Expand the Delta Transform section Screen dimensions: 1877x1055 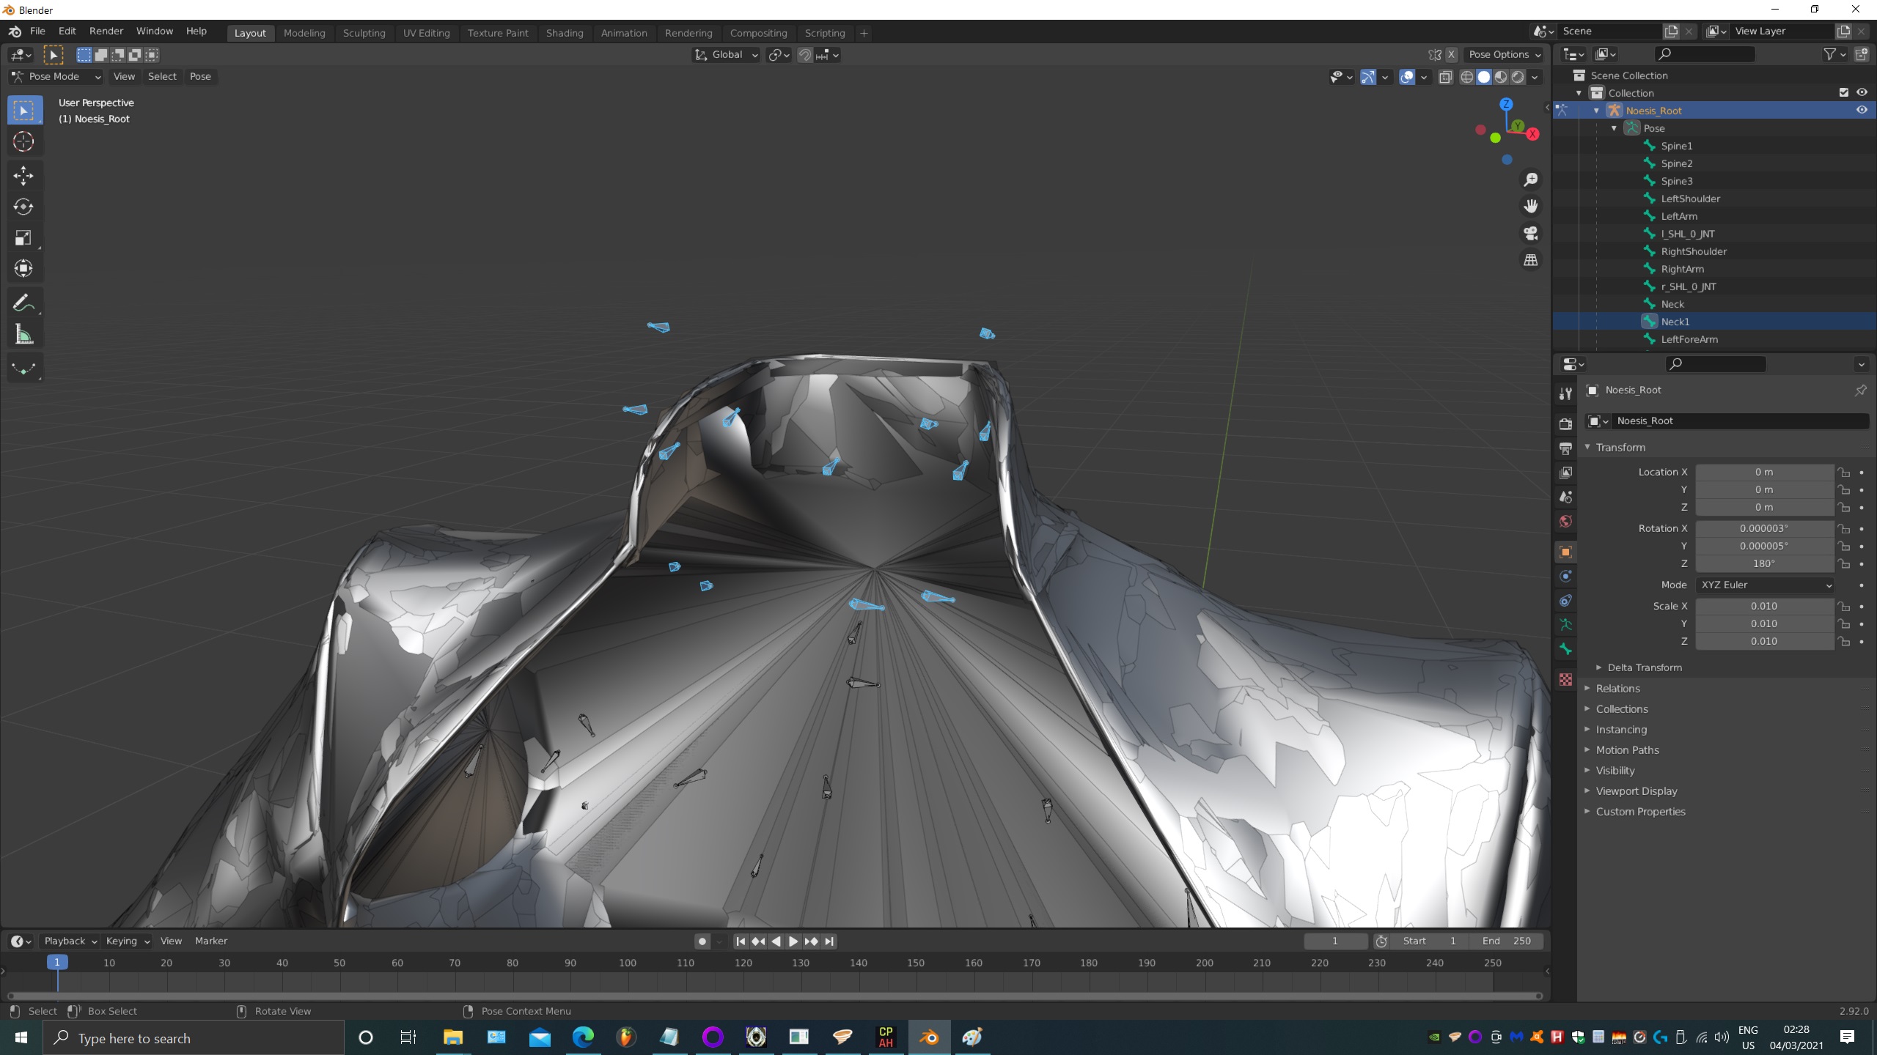(1645, 667)
